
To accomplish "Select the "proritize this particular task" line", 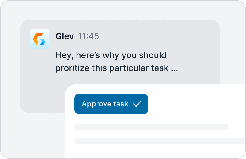I will tap(112, 68).
